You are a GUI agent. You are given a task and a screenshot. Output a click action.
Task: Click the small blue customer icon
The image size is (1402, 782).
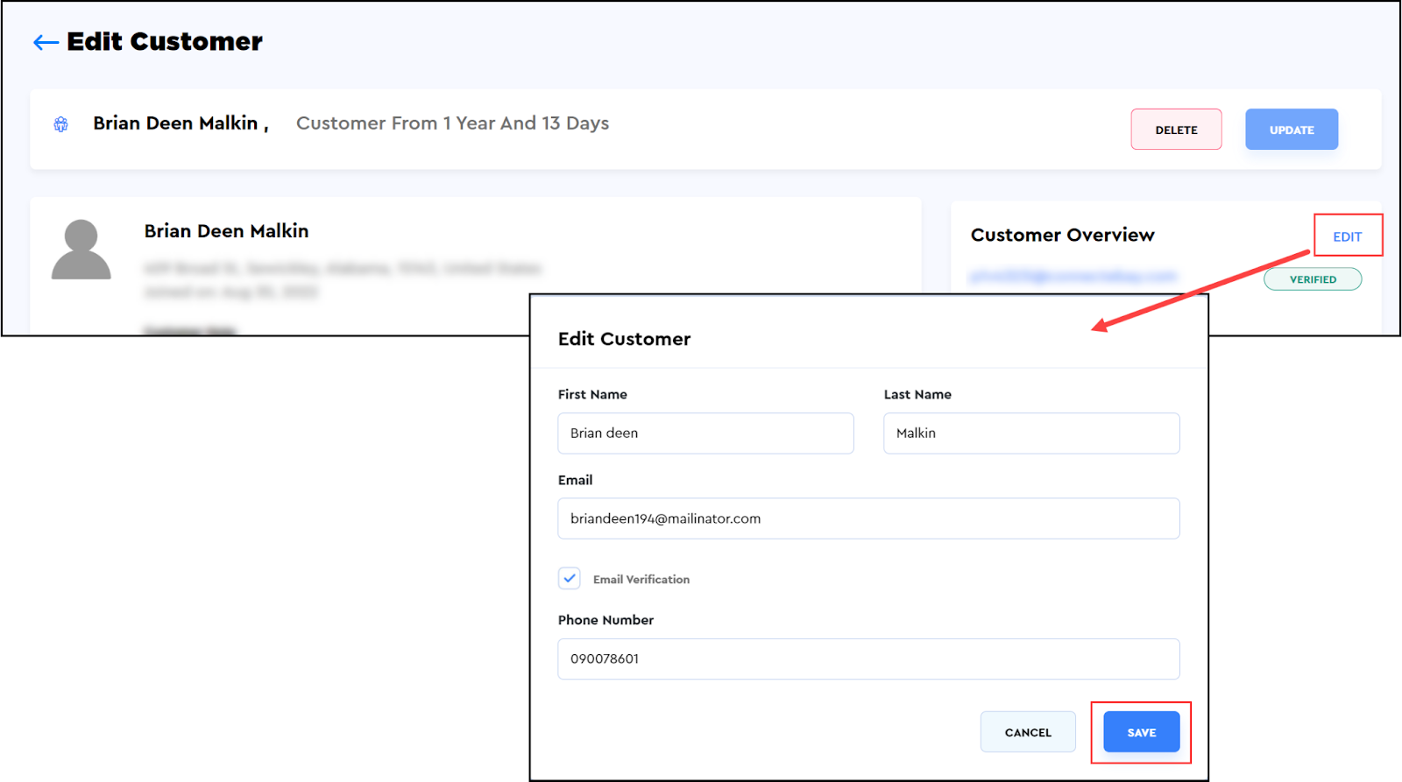coord(60,124)
